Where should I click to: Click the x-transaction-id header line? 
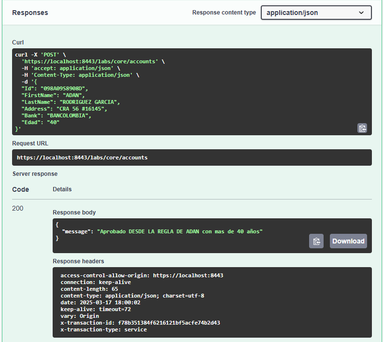pos(140,323)
